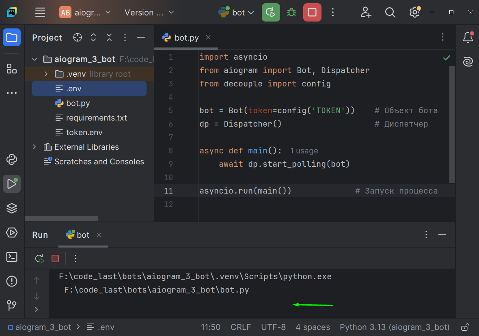
Task: Expand the .venv library root folder
Action: tap(46, 74)
